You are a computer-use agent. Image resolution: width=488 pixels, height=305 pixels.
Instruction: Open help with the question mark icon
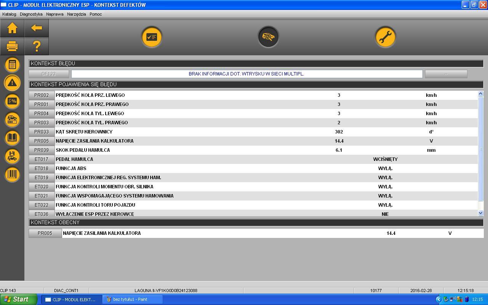tap(37, 46)
